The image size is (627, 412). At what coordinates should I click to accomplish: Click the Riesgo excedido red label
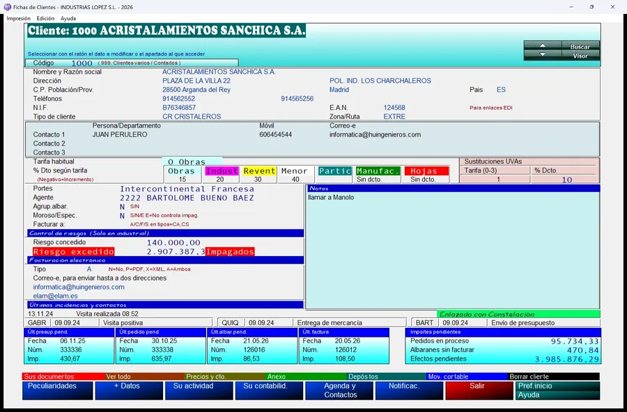pos(74,252)
